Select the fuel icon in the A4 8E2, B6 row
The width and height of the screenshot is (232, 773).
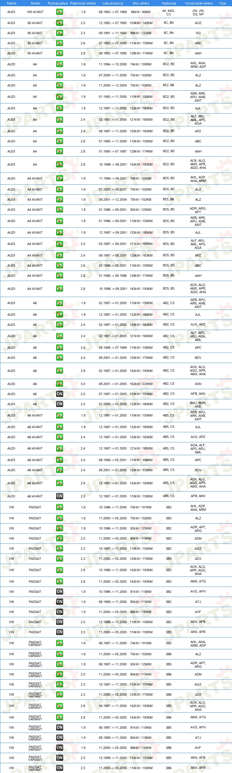tap(60, 85)
